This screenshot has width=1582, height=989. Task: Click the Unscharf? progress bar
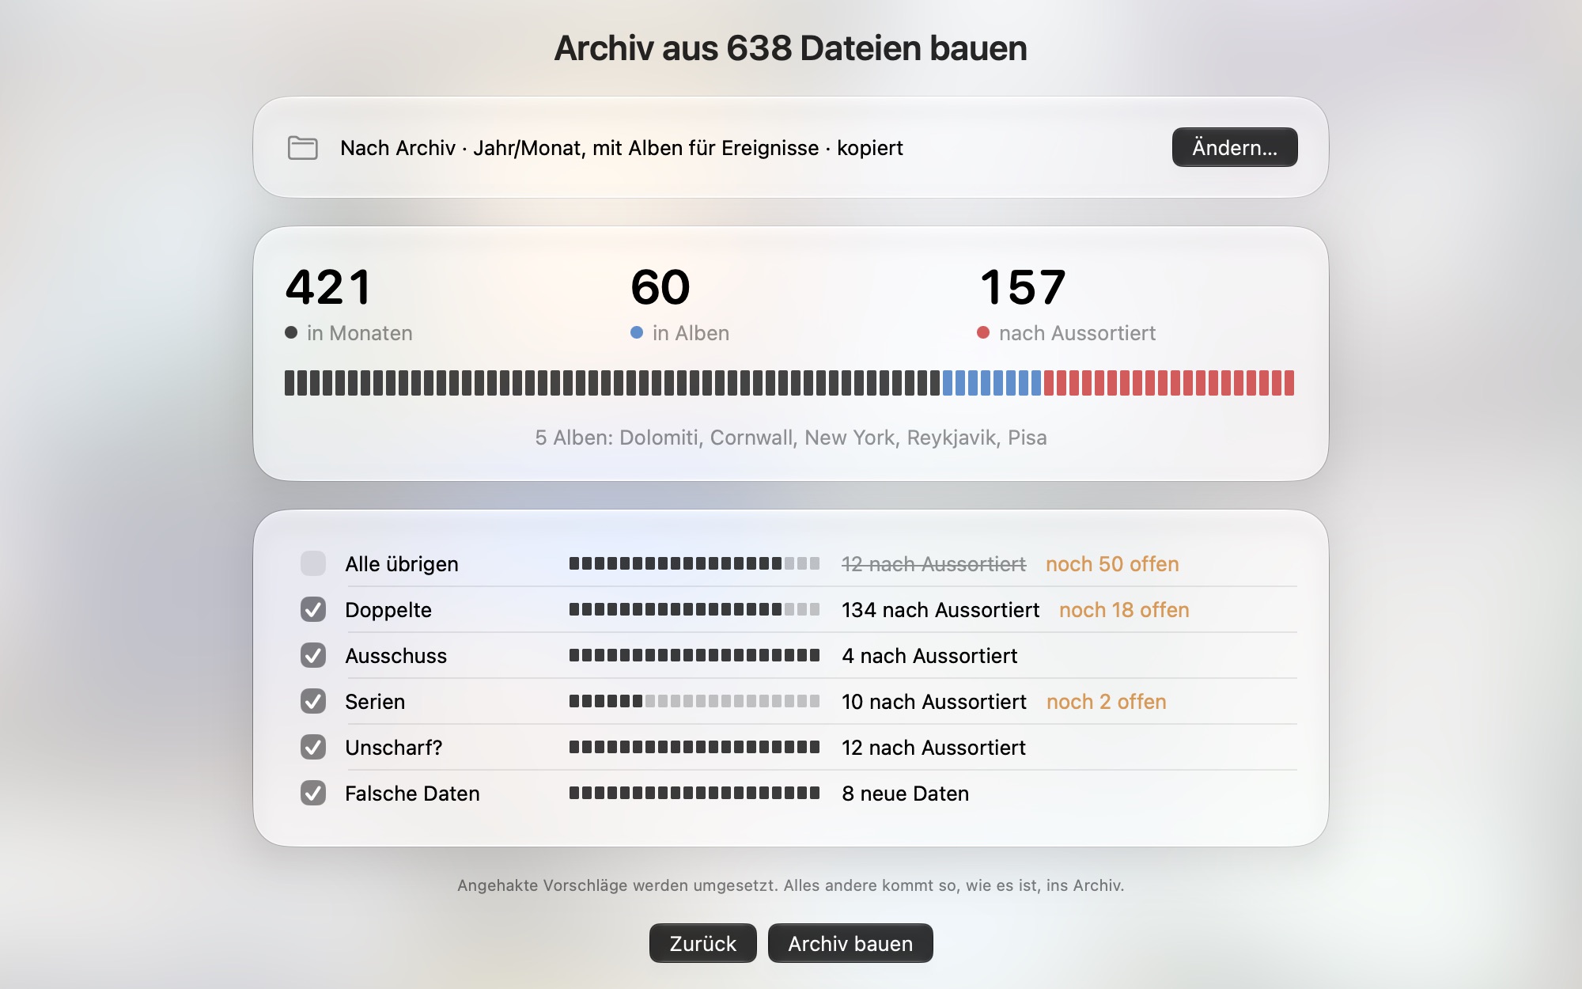(694, 747)
